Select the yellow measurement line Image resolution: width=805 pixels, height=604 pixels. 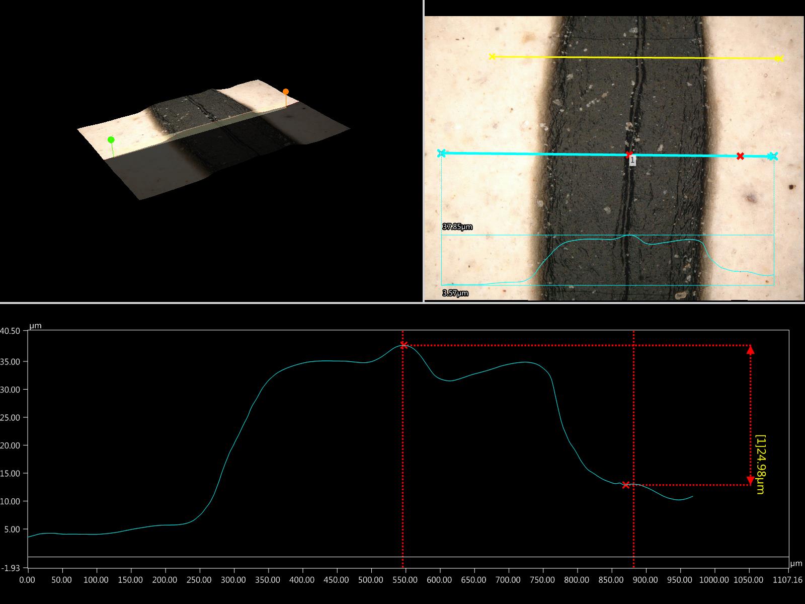click(634, 58)
